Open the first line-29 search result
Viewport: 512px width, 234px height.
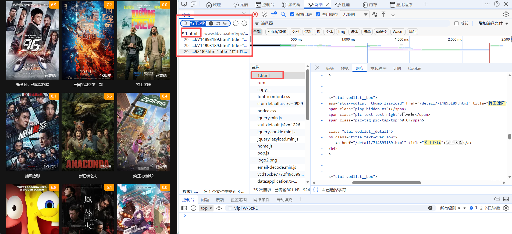click(x=215, y=39)
